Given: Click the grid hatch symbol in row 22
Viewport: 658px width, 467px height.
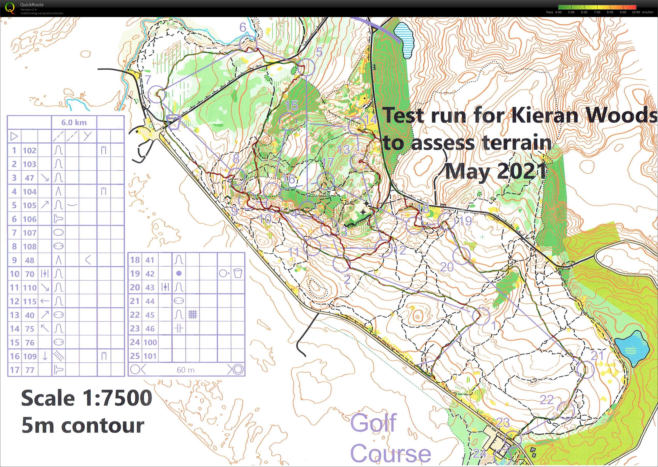Looking at the screenshot, I should click(x=193, y=315).
